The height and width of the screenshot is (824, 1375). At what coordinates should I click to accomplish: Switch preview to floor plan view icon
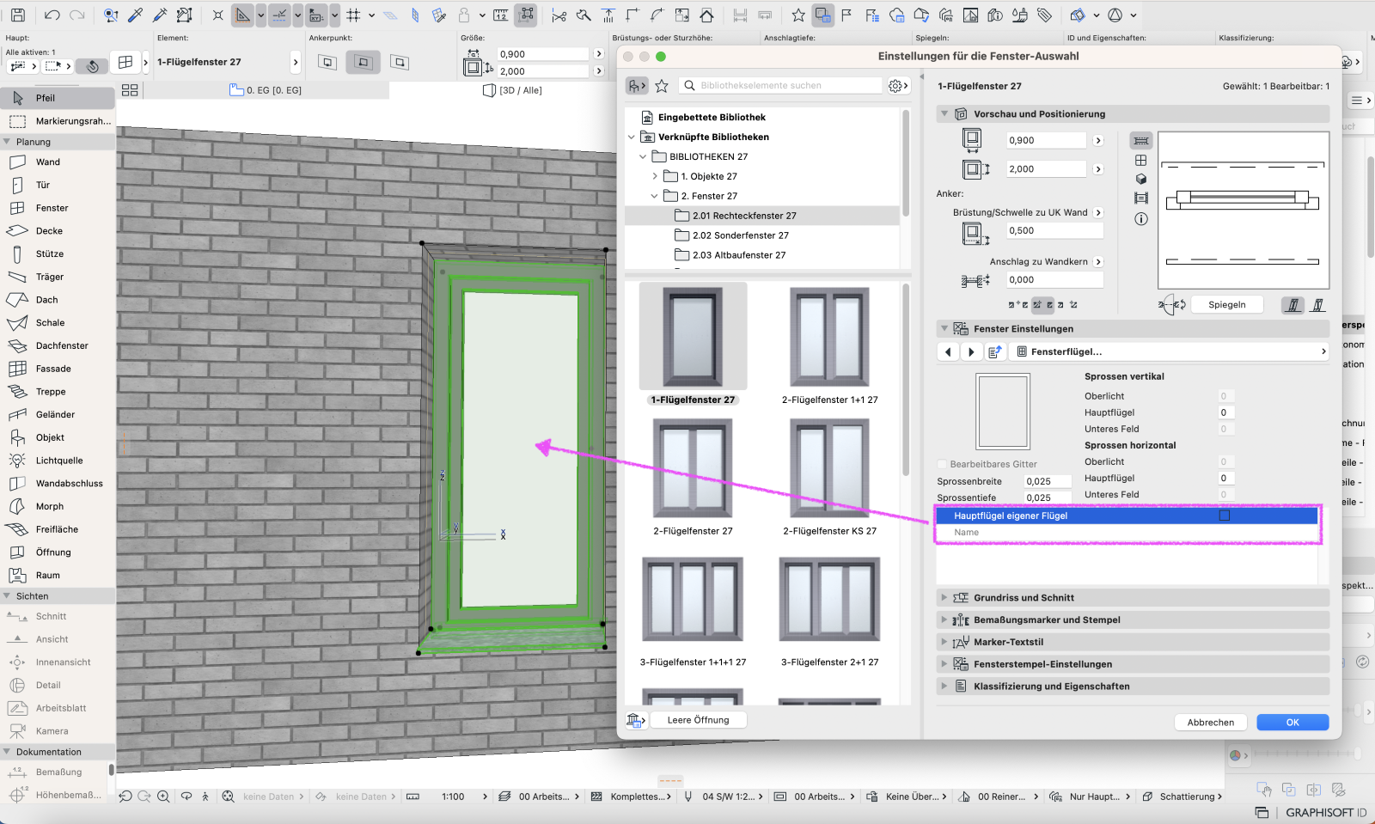(1141, 140)
